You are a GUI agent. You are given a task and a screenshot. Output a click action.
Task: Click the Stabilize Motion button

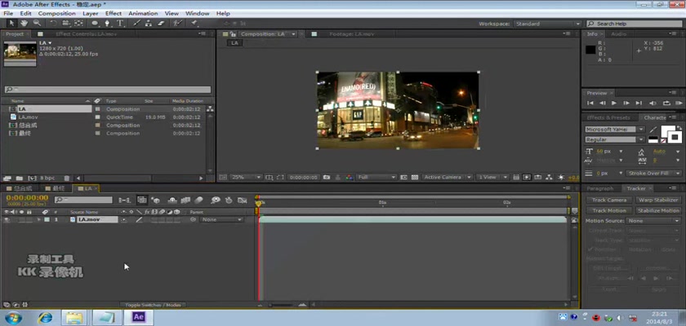click(x=658, y=210)
